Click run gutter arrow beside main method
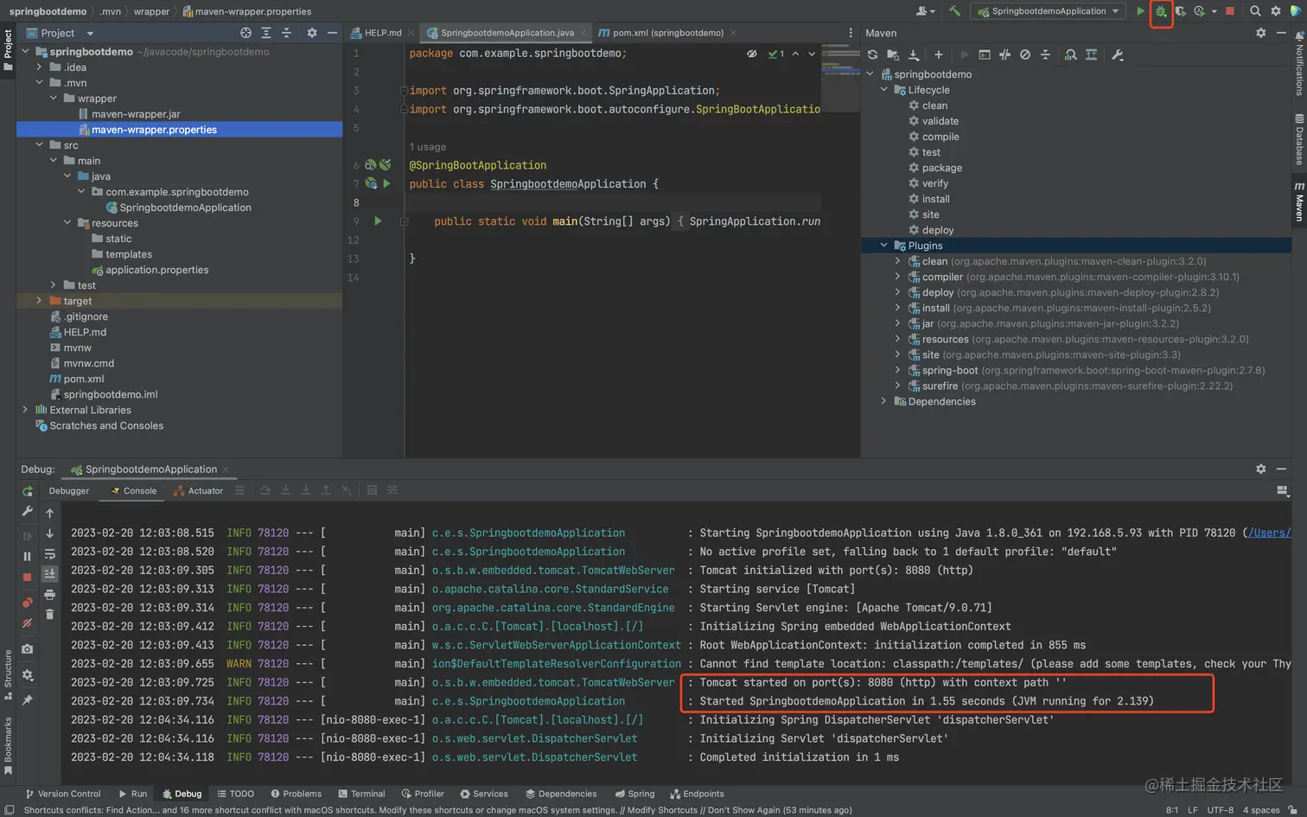The width and height of the screenshot is (1307, 817). [378, 221]
